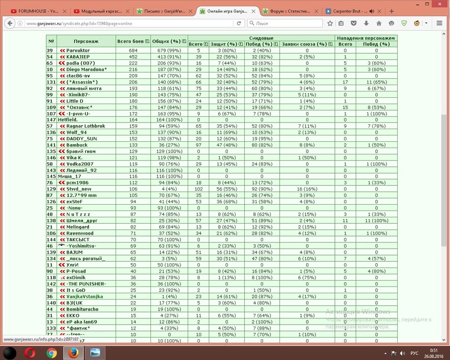Show hidden system tray icons arrow
The image size is (450, 360).
(x=386, y=353)
